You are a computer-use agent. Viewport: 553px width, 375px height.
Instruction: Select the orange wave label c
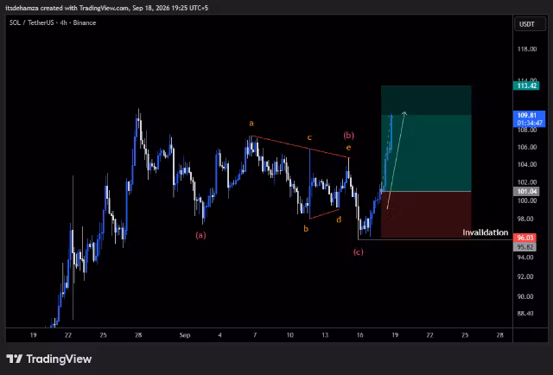[309, 137]
